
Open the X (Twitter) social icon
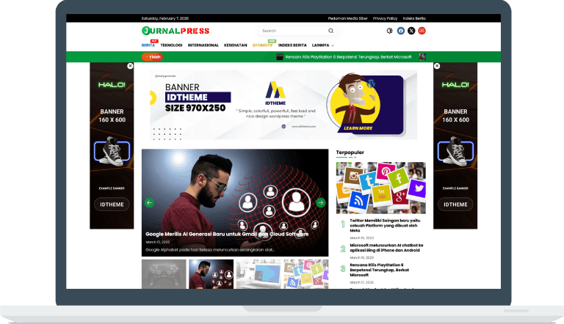411,31
